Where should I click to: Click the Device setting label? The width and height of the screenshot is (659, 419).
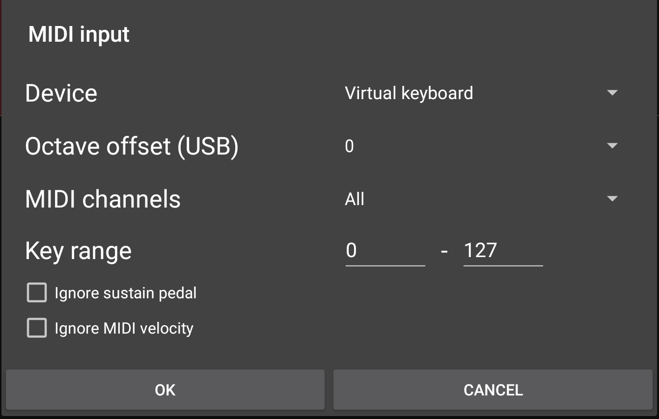[61, 93]
